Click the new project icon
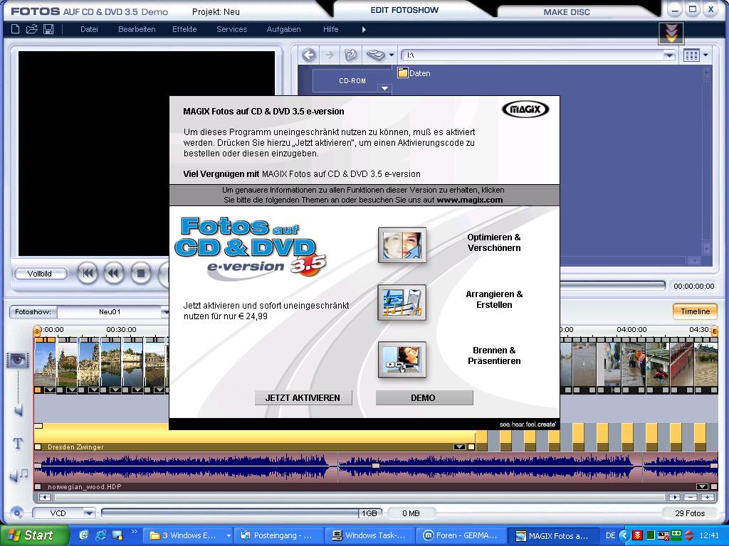Screen dimensions: 729x546 15,29
